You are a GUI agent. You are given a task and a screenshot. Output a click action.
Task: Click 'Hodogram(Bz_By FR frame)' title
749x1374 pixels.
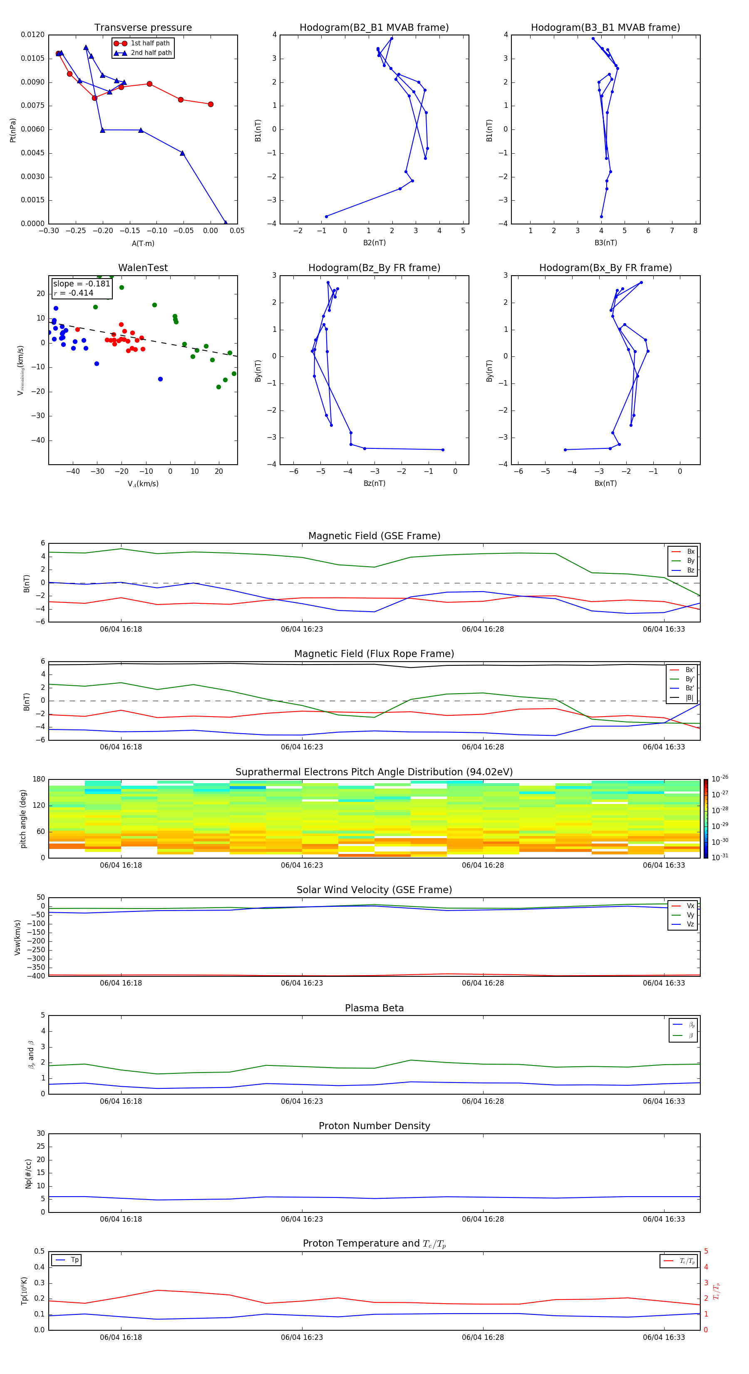pyautogui.click(x=374, y=268)
